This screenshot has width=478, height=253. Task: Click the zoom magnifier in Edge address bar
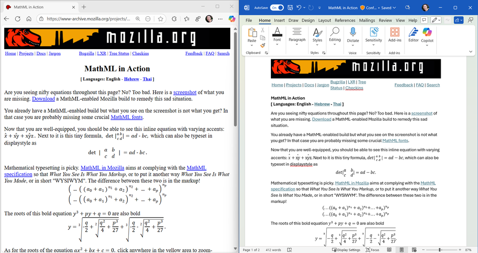click(138, 19)
